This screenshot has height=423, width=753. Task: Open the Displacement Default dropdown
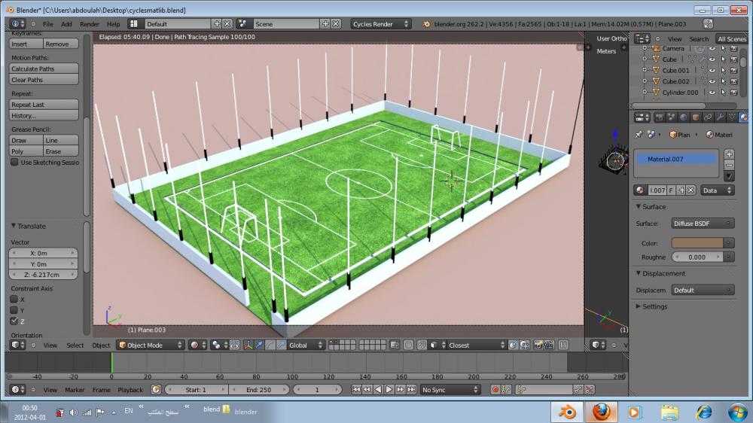tap(703, 290)
